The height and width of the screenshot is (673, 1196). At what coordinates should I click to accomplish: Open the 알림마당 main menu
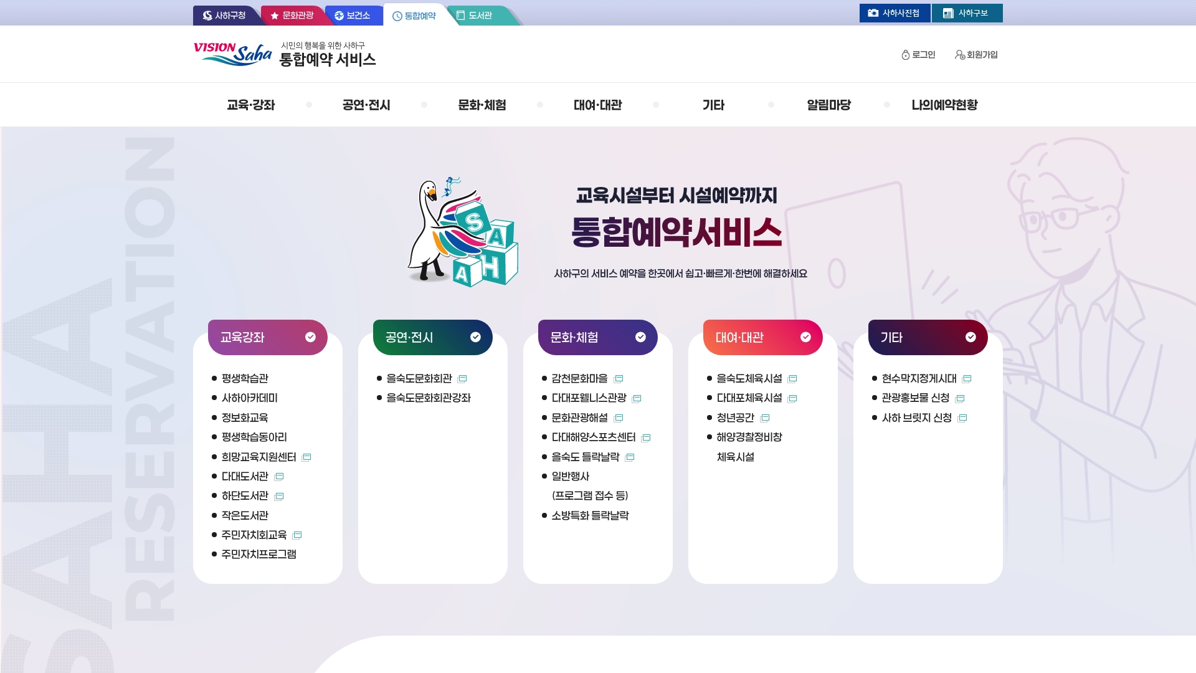coord(829,105)
